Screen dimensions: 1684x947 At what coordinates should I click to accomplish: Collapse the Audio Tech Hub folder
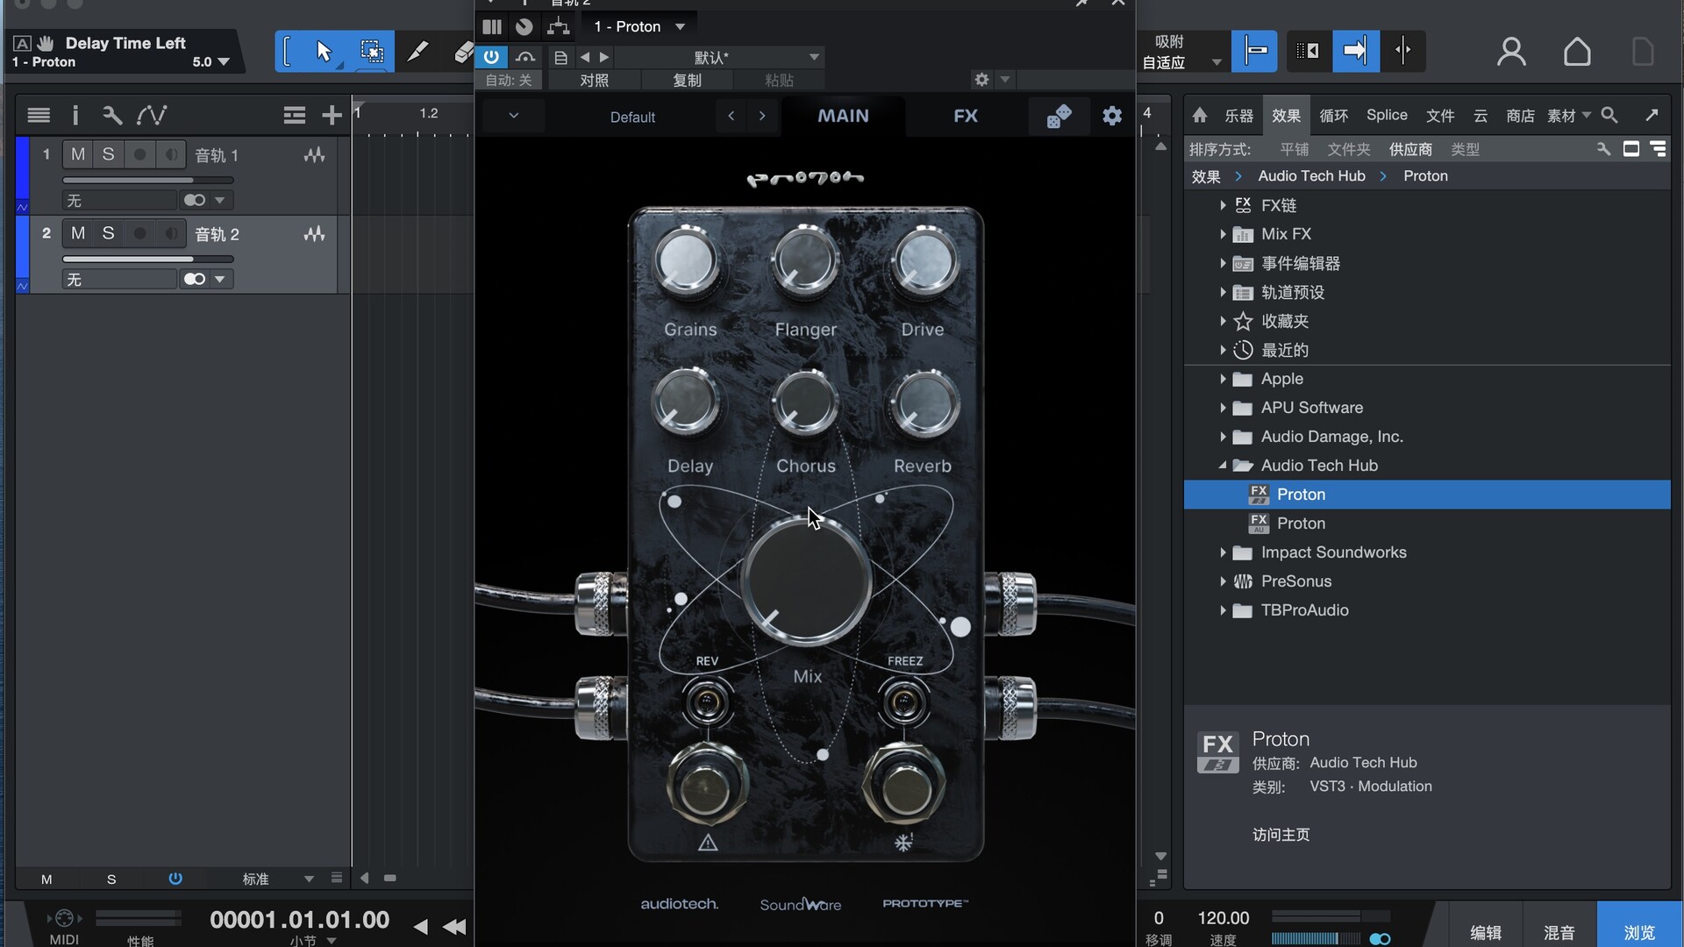point(1223,466)
